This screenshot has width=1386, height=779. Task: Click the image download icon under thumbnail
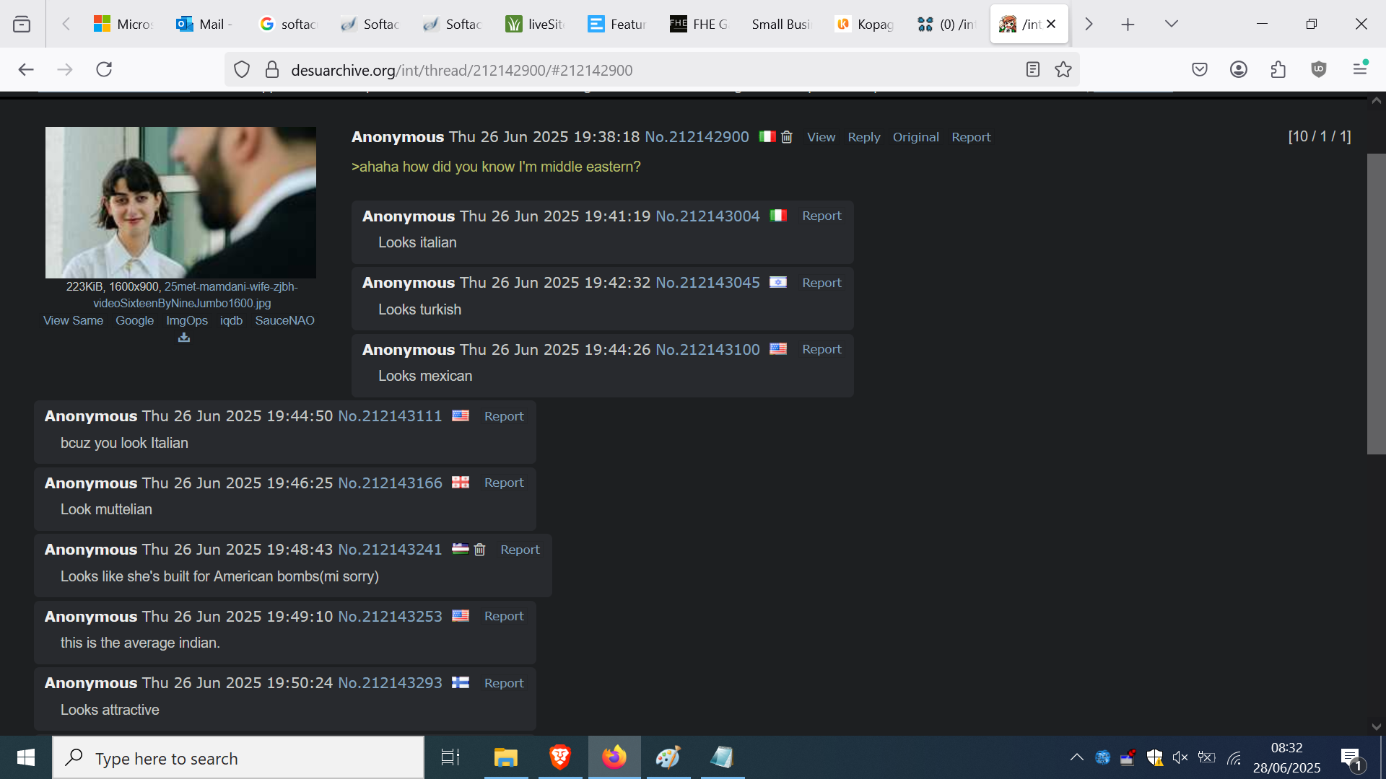point(184,338)
